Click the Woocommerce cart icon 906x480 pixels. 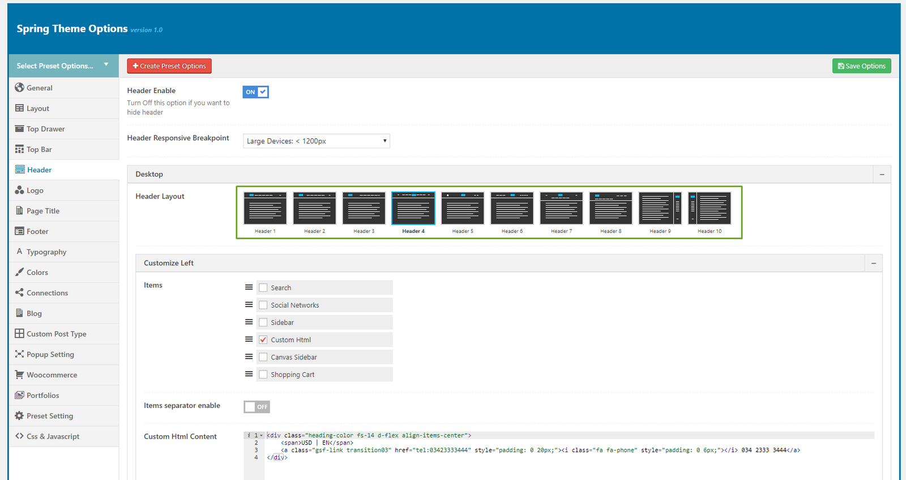tap(19, 375)
